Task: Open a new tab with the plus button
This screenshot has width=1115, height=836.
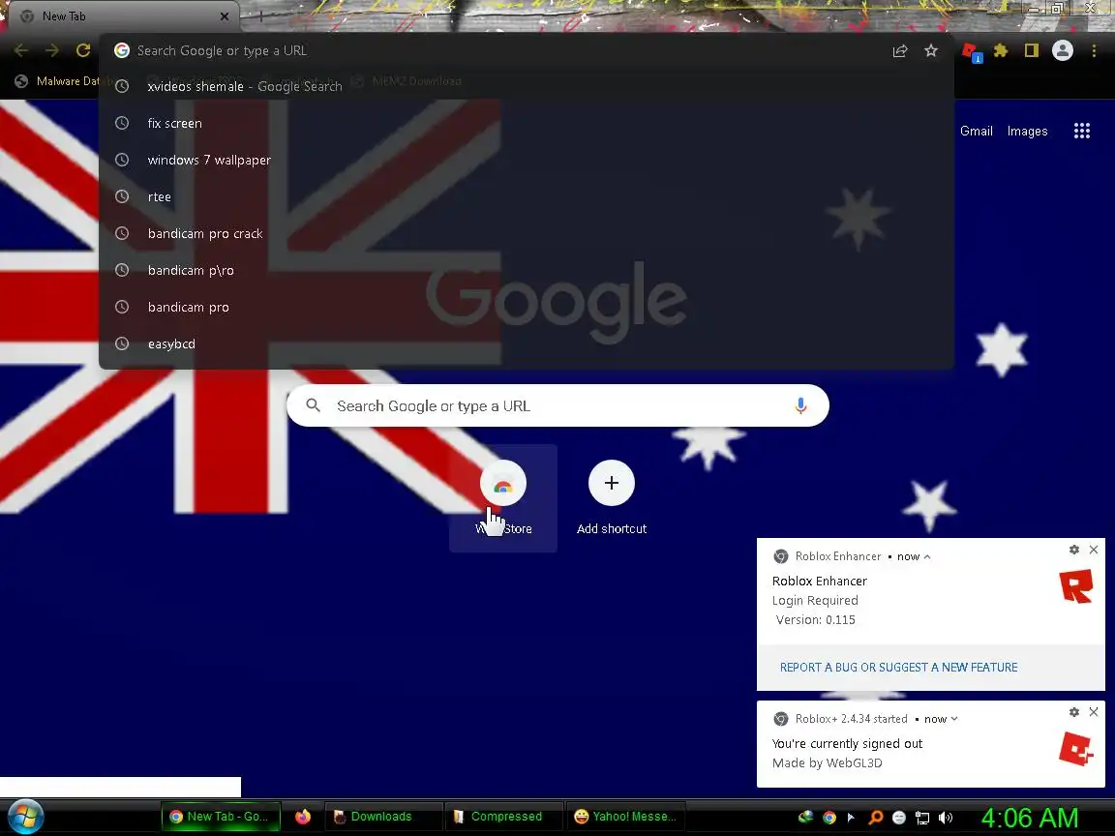Action: click(x=260, y=15)
